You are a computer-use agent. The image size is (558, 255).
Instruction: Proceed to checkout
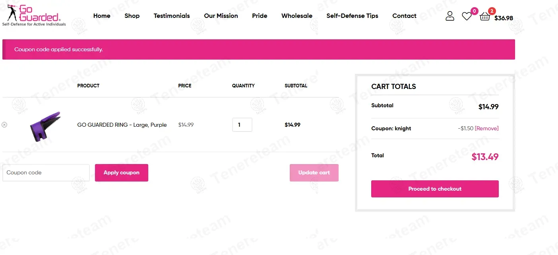[x=435, y=189]
